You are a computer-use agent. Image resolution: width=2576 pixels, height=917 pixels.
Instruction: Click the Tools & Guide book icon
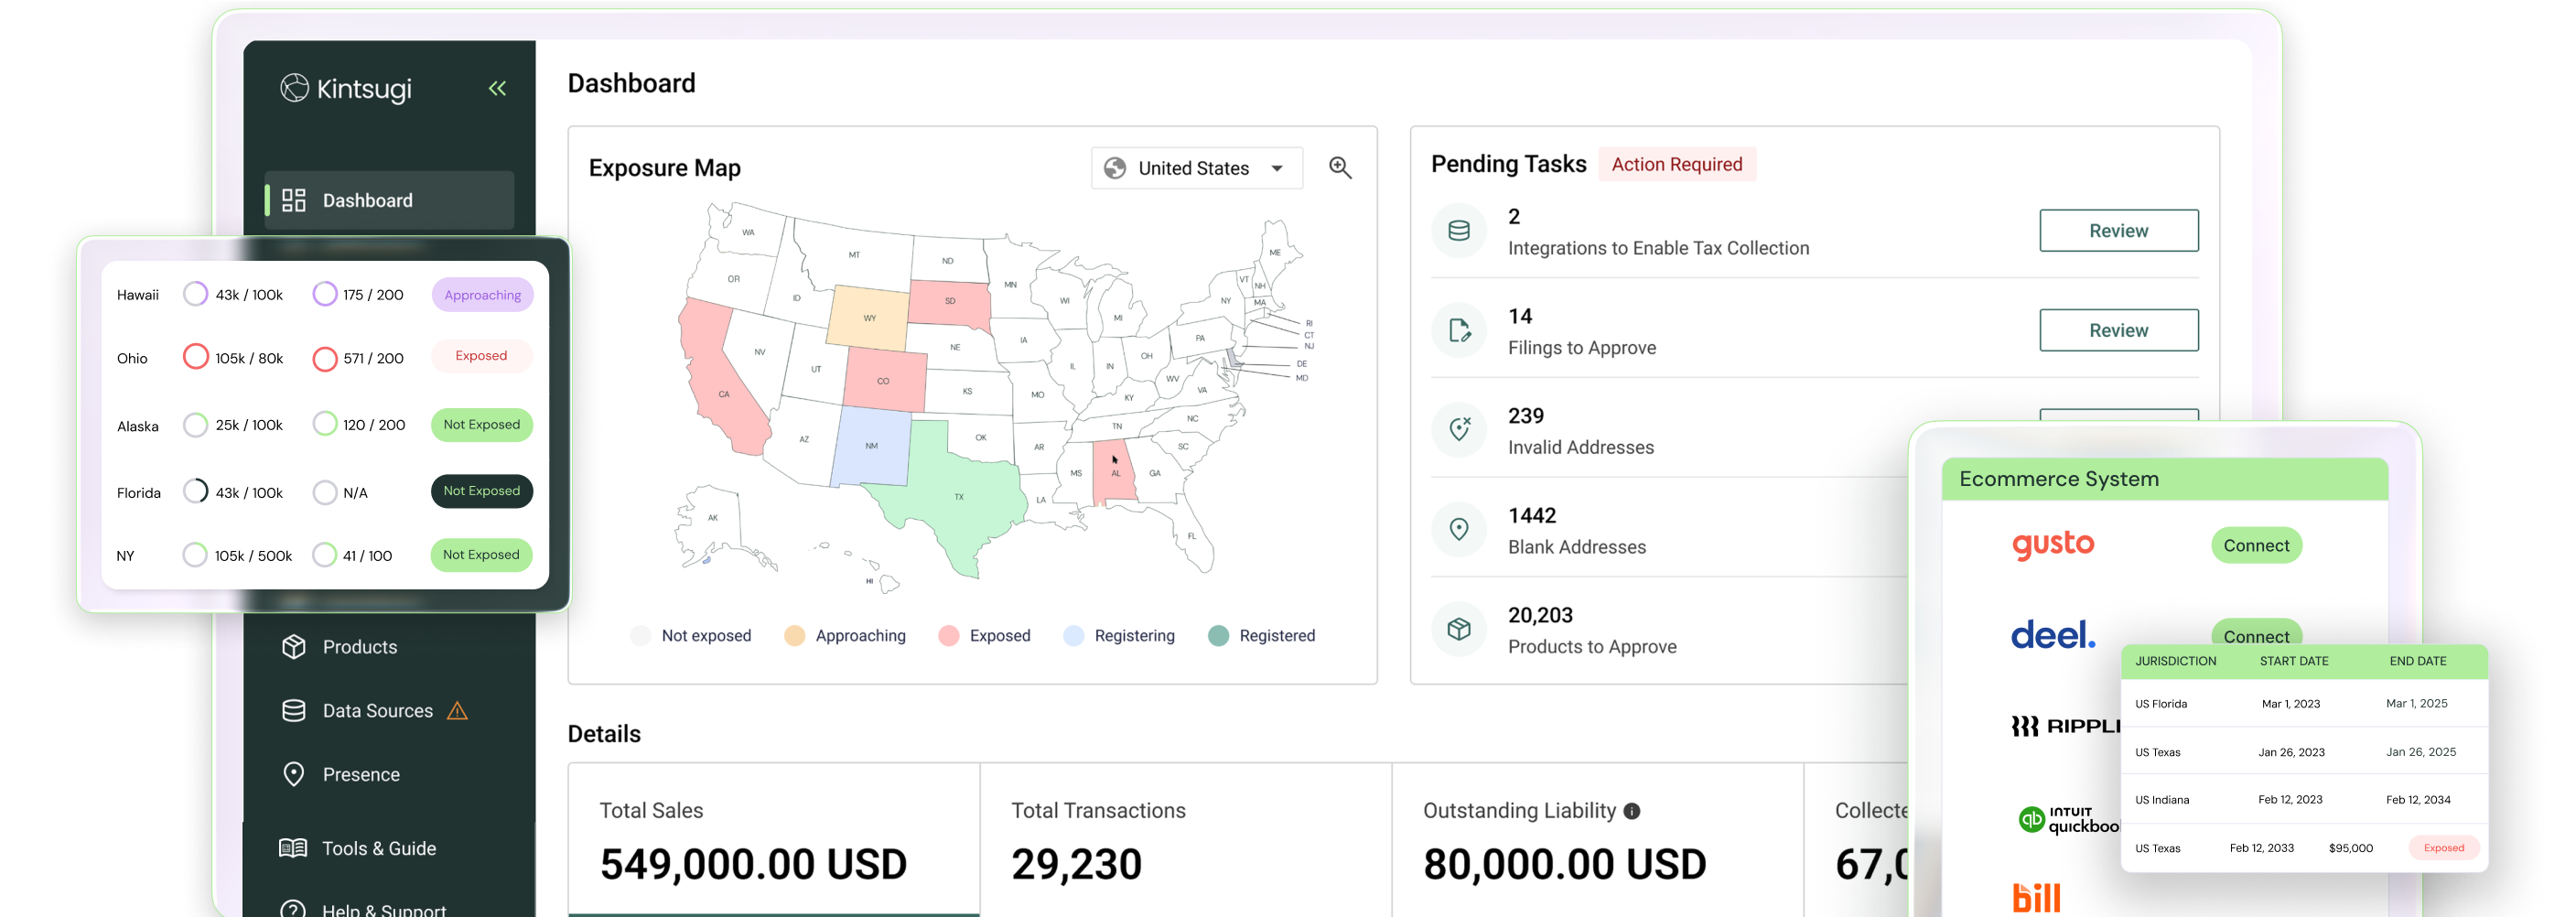(x=293, y=848)
